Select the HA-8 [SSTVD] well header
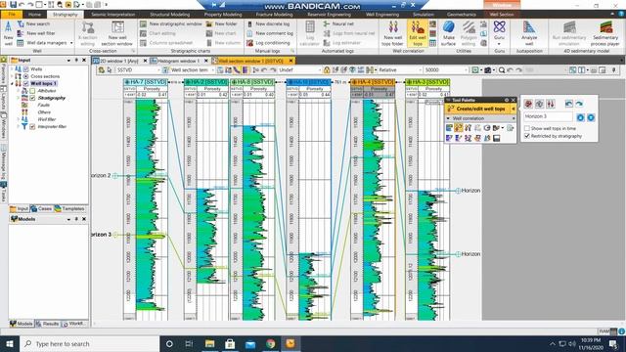This screenshot has height=352, width=626. (252, 82)
